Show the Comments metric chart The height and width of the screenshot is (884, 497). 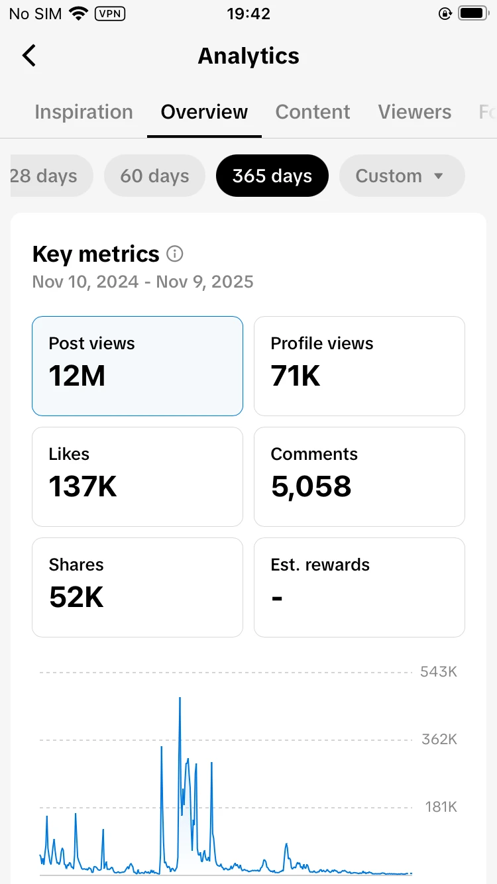click(359, 476)
